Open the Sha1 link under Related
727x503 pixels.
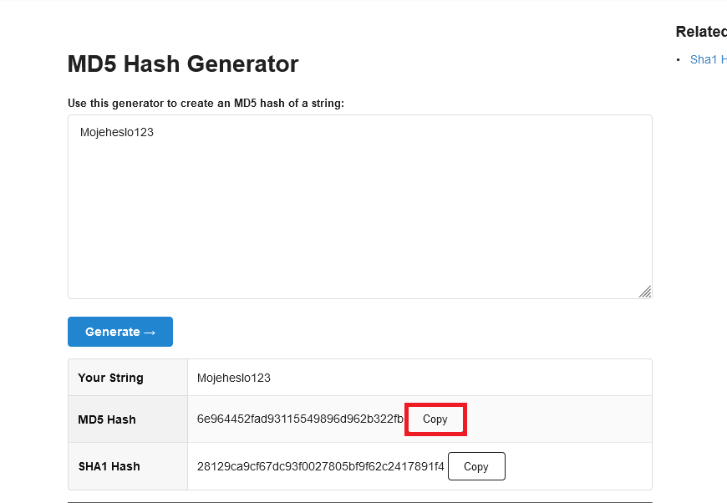(x=708, y=59)
